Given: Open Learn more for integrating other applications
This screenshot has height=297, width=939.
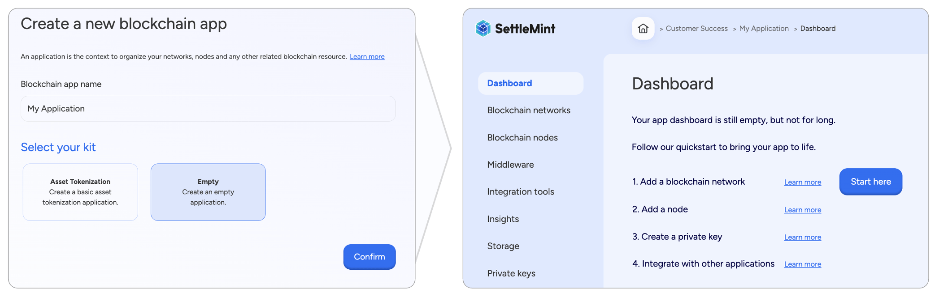Looking at the screenshot, I should click(802, 264).
